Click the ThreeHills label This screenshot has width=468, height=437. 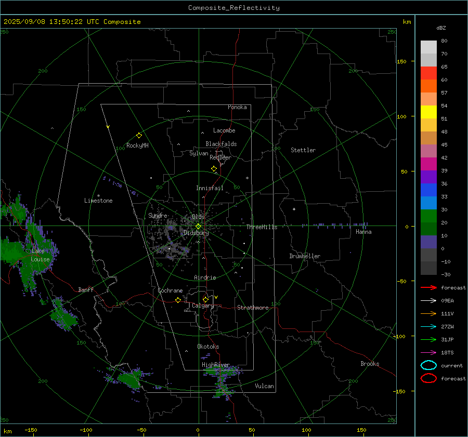point(262,227)
